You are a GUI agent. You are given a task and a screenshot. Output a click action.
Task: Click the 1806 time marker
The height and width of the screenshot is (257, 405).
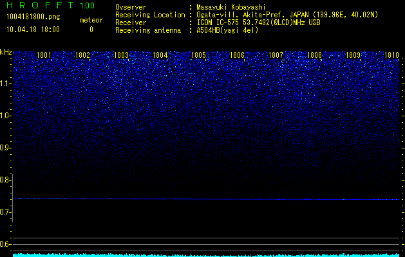click(x=237, y=55)
